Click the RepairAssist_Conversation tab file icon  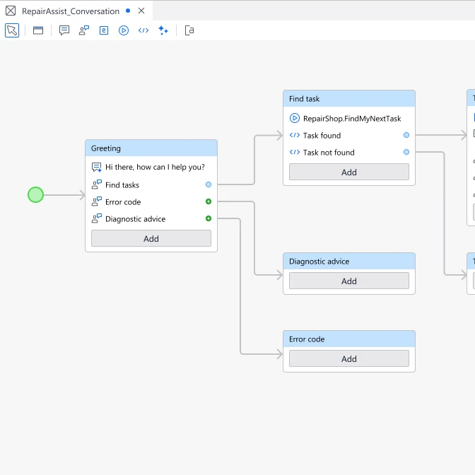click(11, 11)
